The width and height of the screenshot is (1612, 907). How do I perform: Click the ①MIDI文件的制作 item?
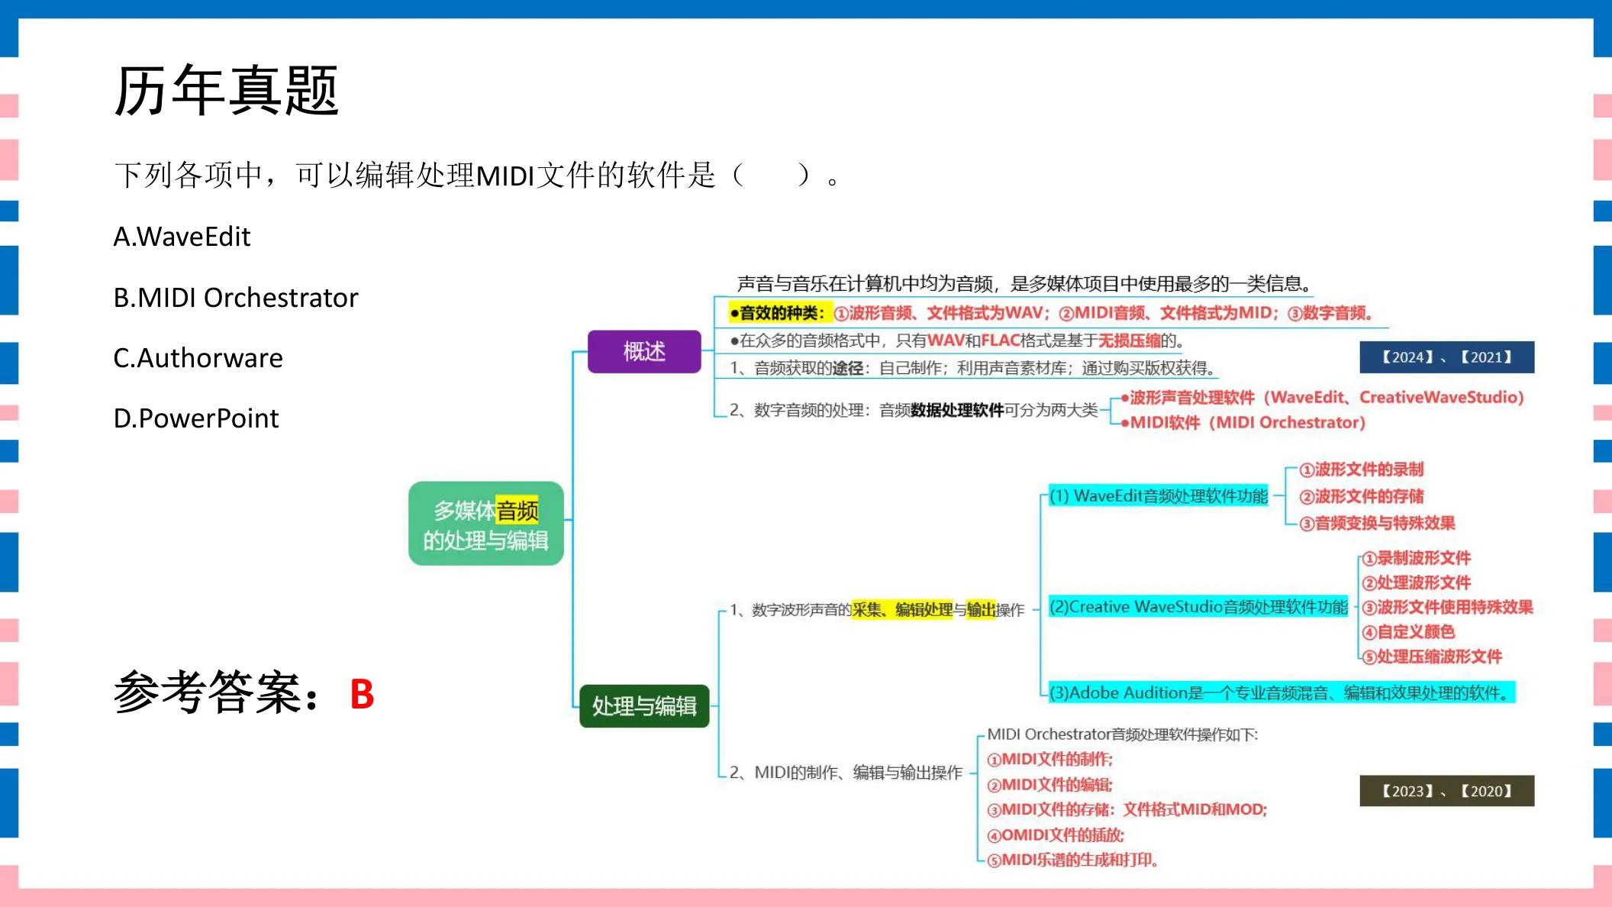[x=1049, y=759]
